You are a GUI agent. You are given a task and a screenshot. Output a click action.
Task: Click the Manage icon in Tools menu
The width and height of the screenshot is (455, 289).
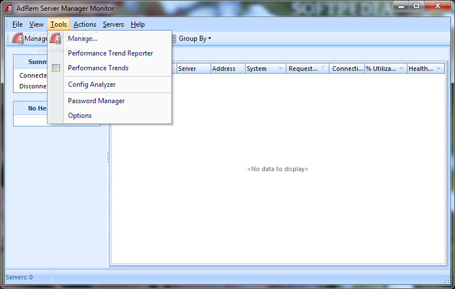55,39
